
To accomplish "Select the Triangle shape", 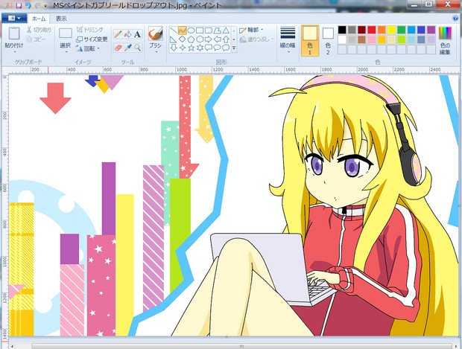I will tap(226, 31).
